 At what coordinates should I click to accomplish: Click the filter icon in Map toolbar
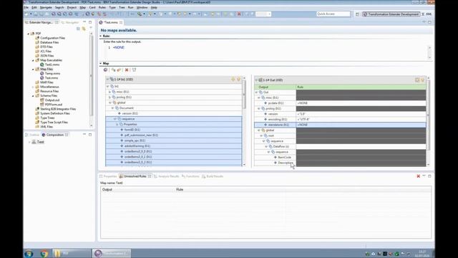coord(134,70)
